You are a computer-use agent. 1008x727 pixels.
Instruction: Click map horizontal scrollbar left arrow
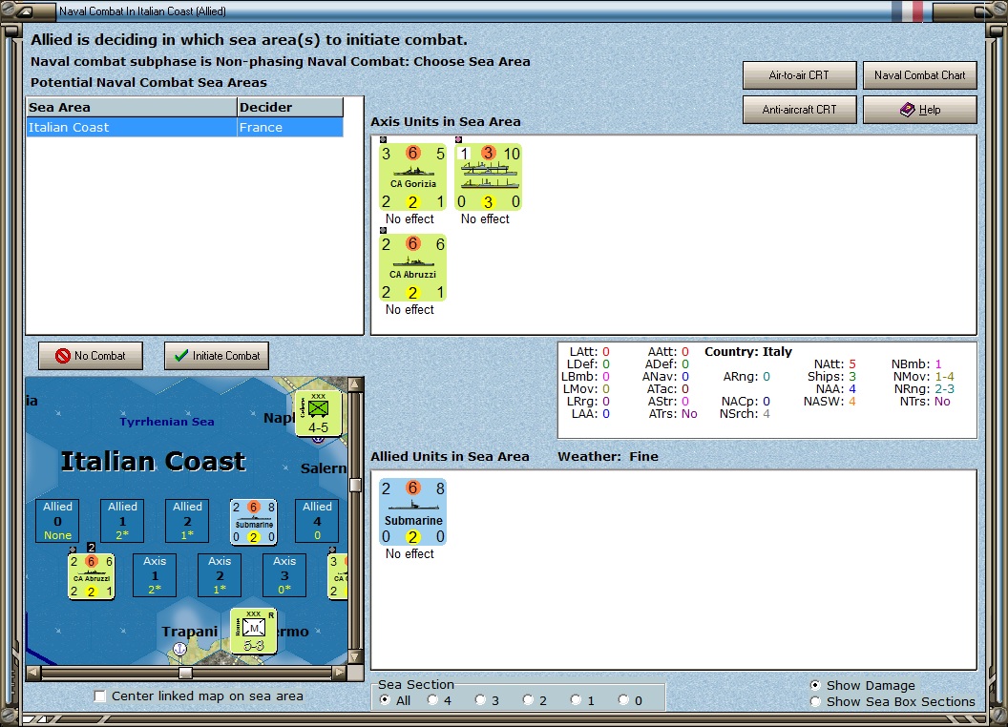click(32, 673)
